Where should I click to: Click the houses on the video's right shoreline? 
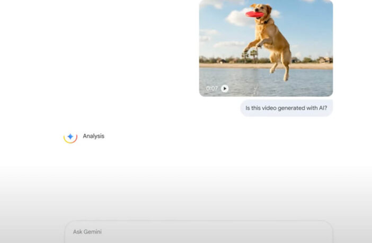pyautogui.click(x=323, y=60)
